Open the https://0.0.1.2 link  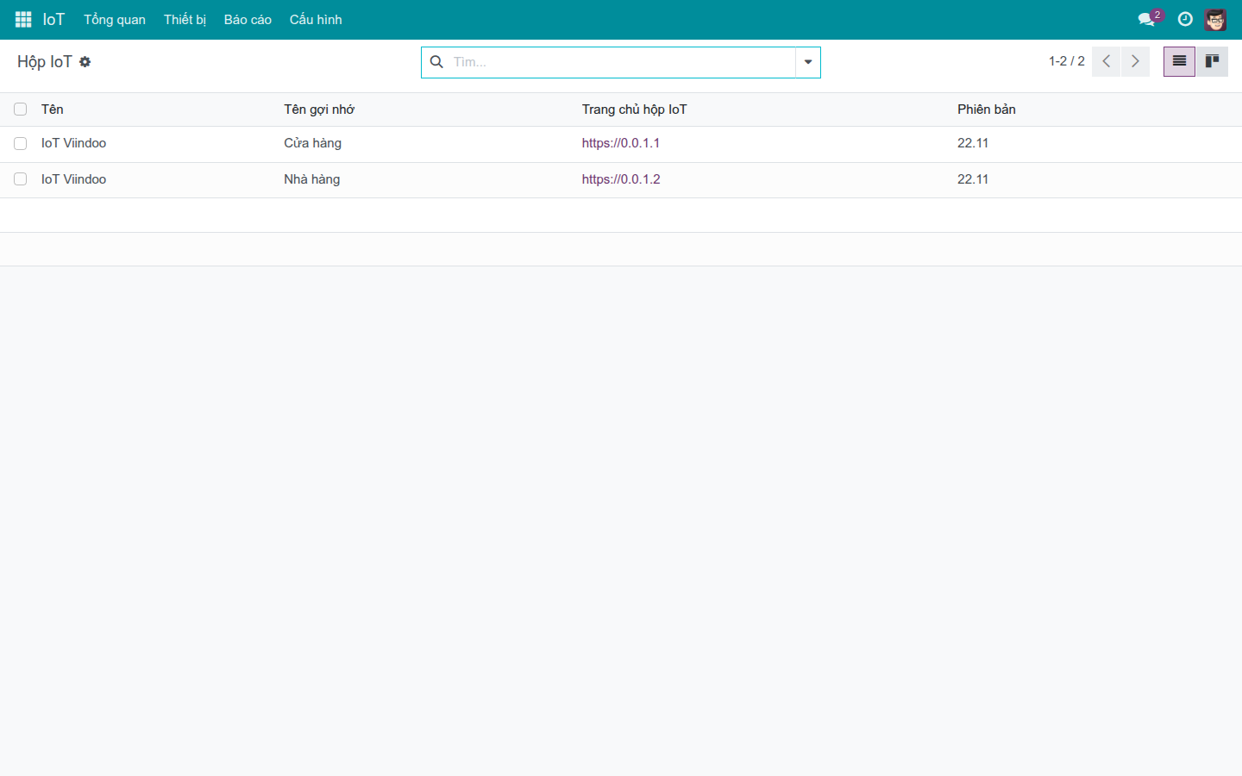point(621,179)
